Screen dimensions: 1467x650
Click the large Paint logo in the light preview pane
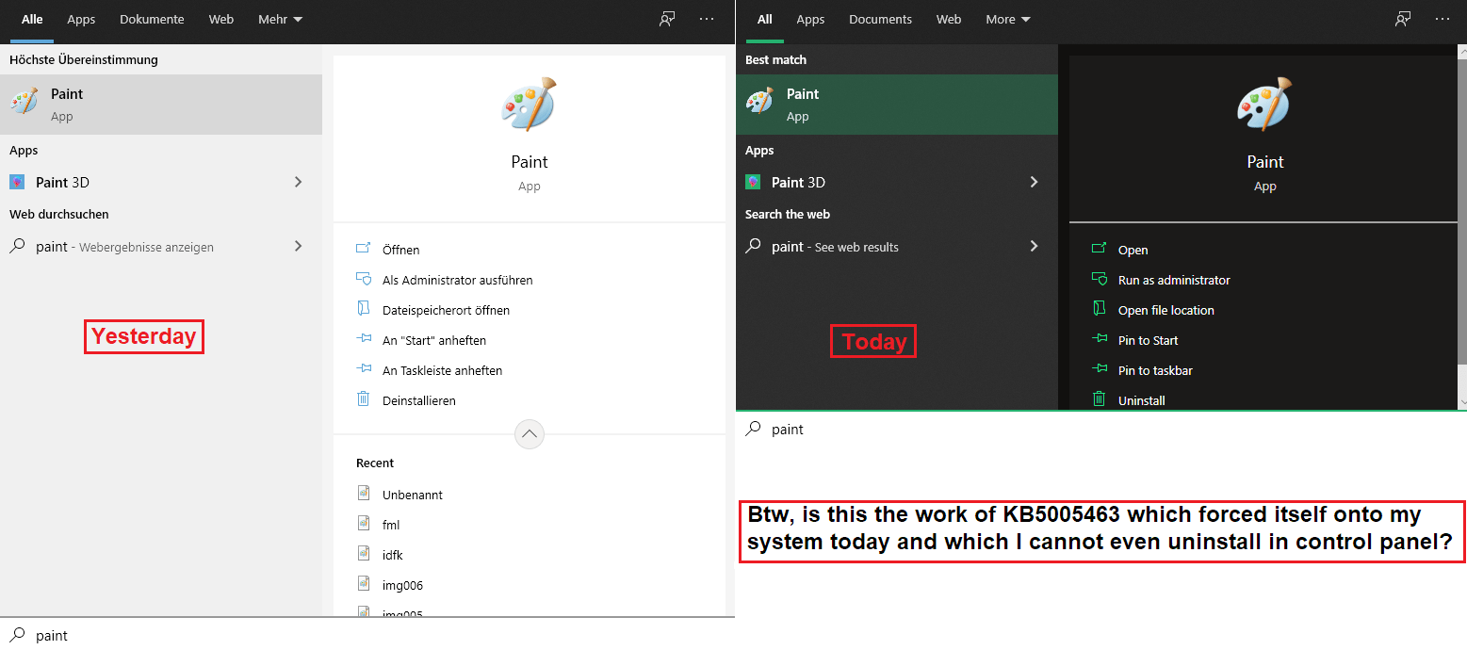(x=529, y=104)
